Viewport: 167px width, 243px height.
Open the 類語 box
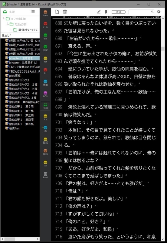[x=45, y=152]
